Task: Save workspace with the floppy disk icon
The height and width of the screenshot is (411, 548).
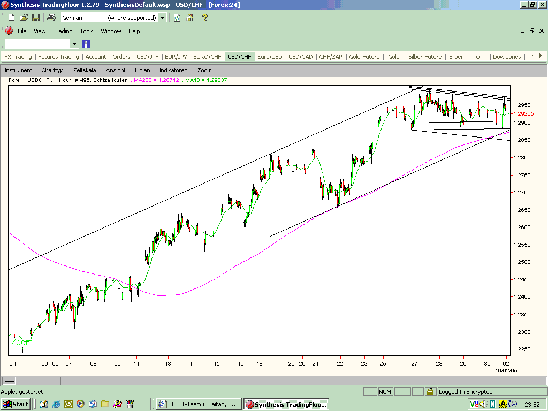Action: [36, 18]
